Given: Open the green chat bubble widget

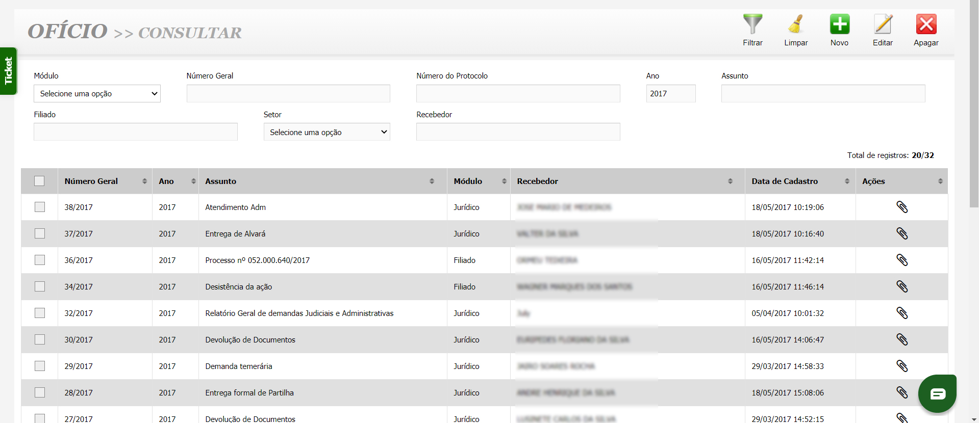Looking at the screenshot, I should coord(937,393).
